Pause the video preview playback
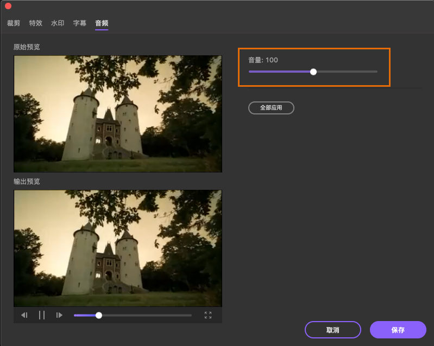 (x=42, y=315)
